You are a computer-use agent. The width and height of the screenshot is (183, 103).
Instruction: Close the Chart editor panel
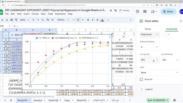[181, 21]
